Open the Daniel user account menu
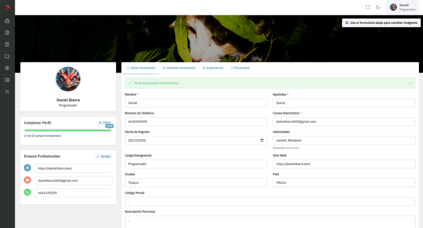This screenshot has height=228, width=423. [402, 7]
